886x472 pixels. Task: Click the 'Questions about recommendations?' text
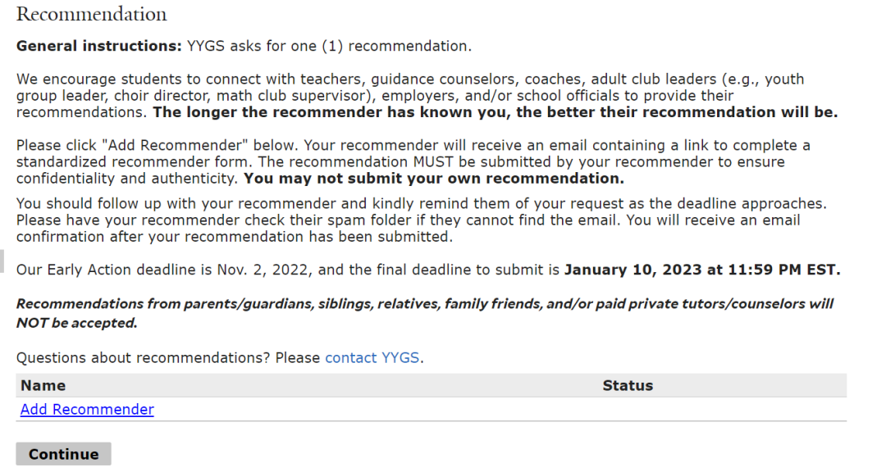[144, 358]
